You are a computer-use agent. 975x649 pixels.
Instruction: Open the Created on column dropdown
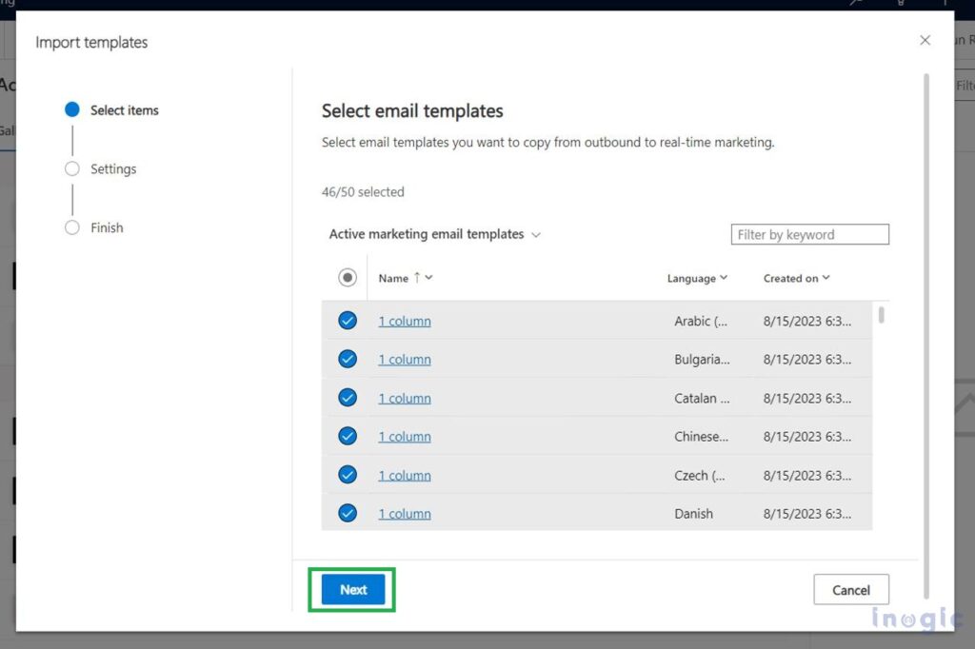[826, 278]
